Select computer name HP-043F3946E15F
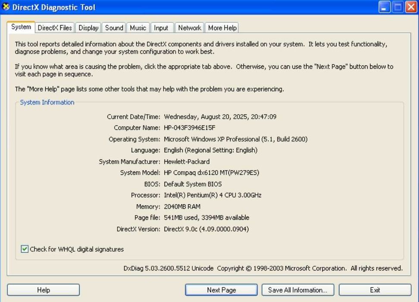 click(190, 128)
